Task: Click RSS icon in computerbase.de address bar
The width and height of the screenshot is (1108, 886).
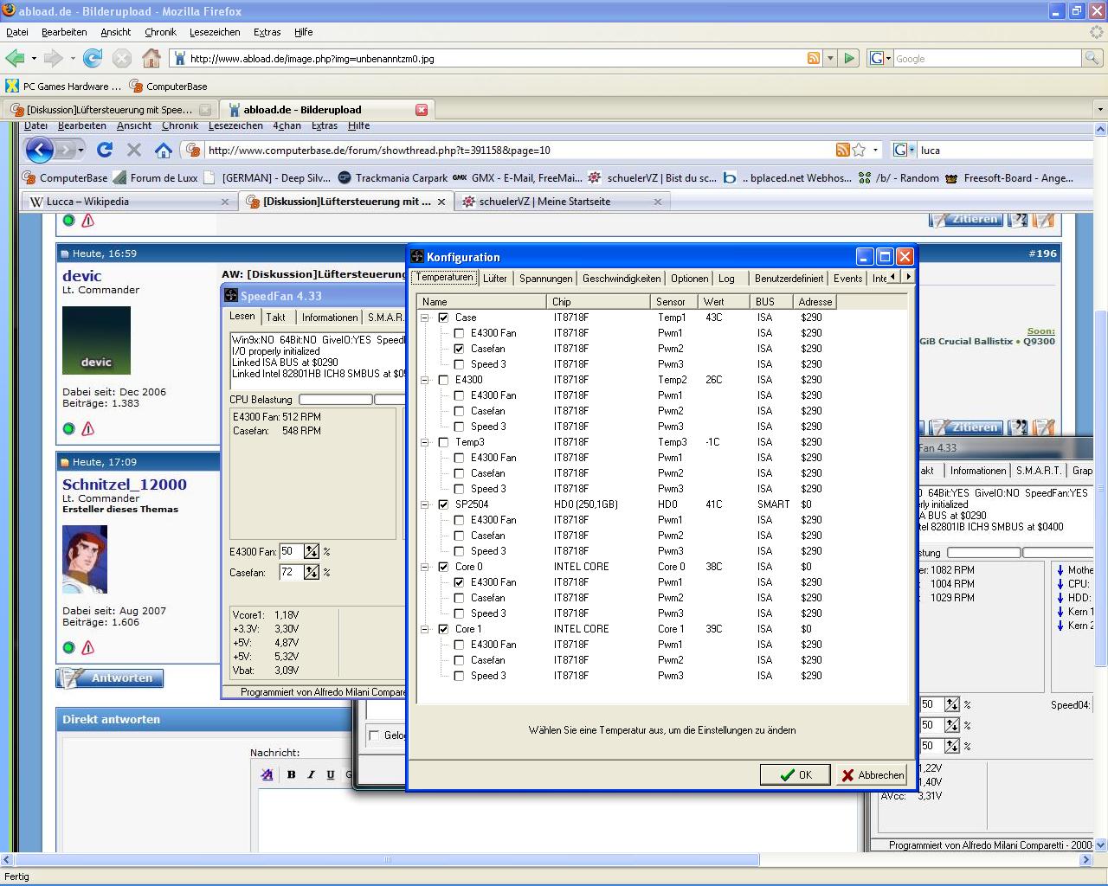Action: pyautogui.click(x=842, y=150)
